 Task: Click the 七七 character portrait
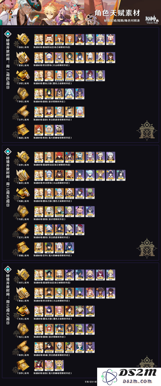[x=49, y=58]
